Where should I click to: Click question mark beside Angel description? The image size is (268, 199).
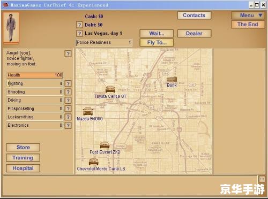coord(68,53)
